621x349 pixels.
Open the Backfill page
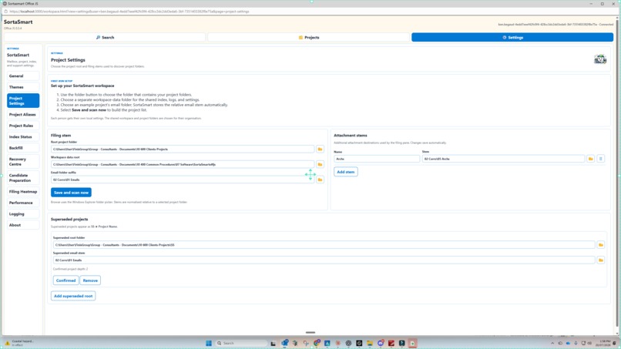23,148
